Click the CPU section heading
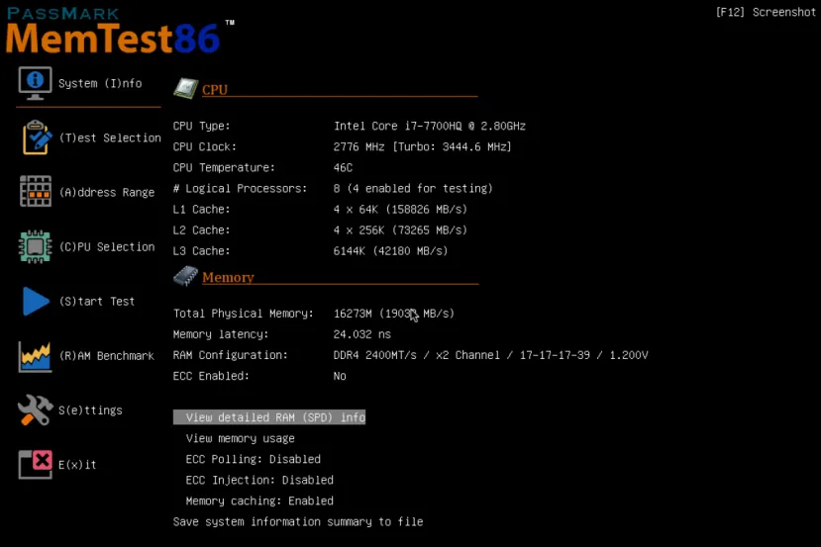 click(x=215, y=89)
